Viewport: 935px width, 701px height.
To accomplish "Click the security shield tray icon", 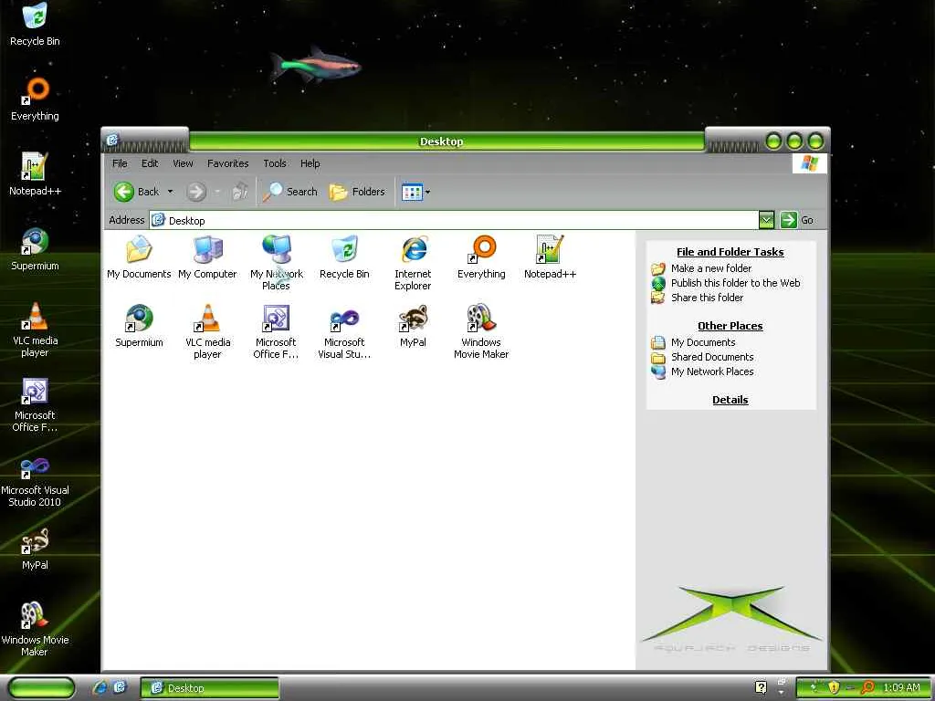I will click(833, 688).
